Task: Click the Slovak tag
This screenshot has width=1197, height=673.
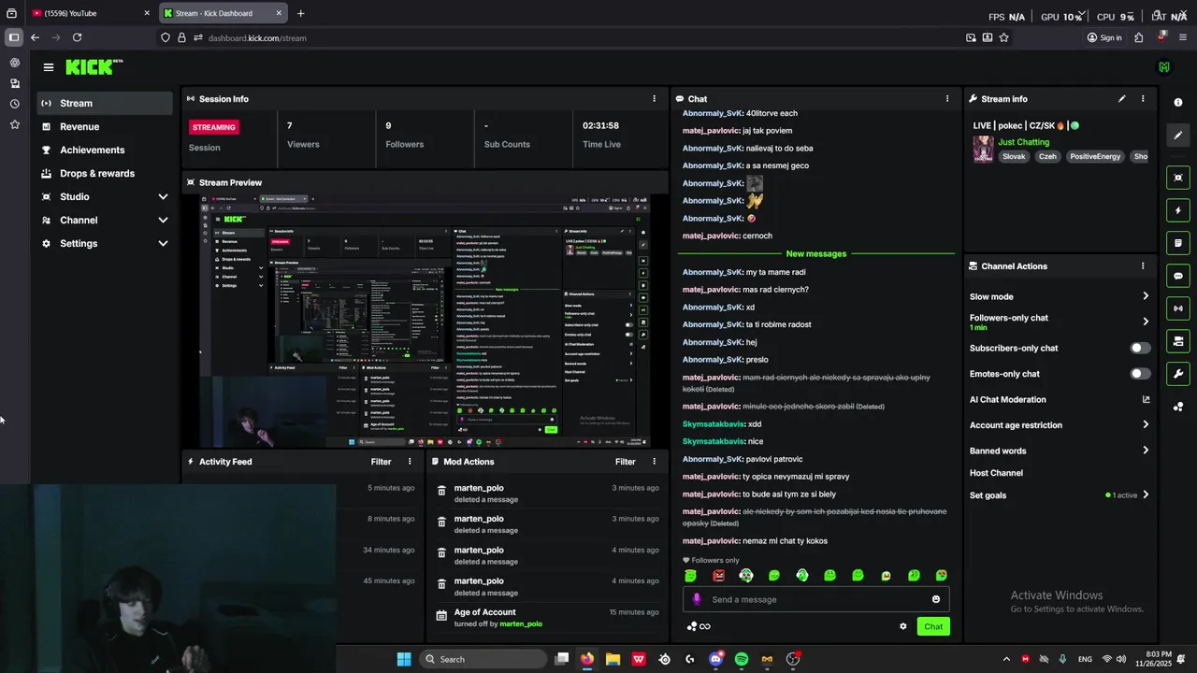Action: click(1014, 156)
